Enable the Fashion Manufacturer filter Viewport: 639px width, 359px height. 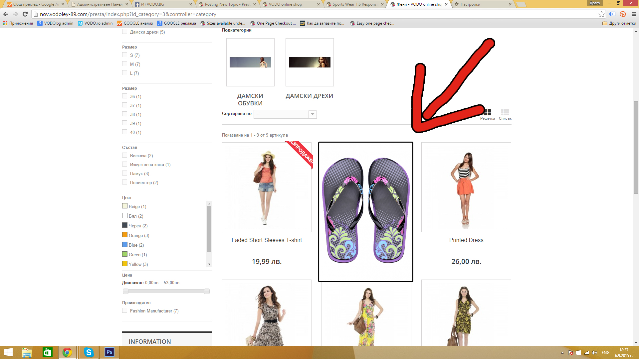click(x=125, y=310)
